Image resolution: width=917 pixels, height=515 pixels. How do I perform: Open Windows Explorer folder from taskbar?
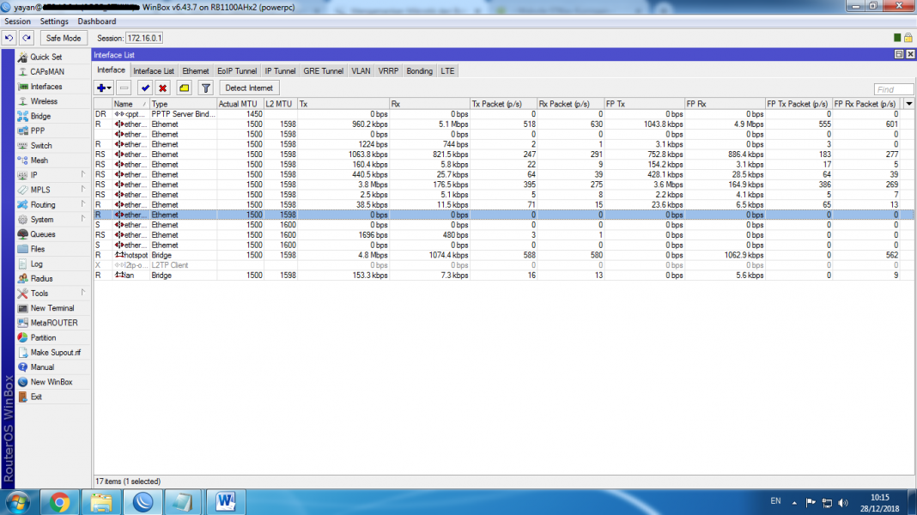(x=101, y=502)
